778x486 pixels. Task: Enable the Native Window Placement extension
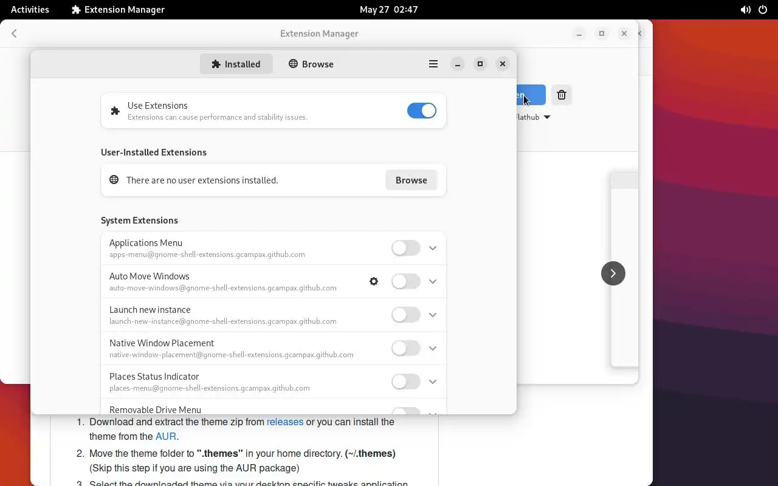pos(406,348)
